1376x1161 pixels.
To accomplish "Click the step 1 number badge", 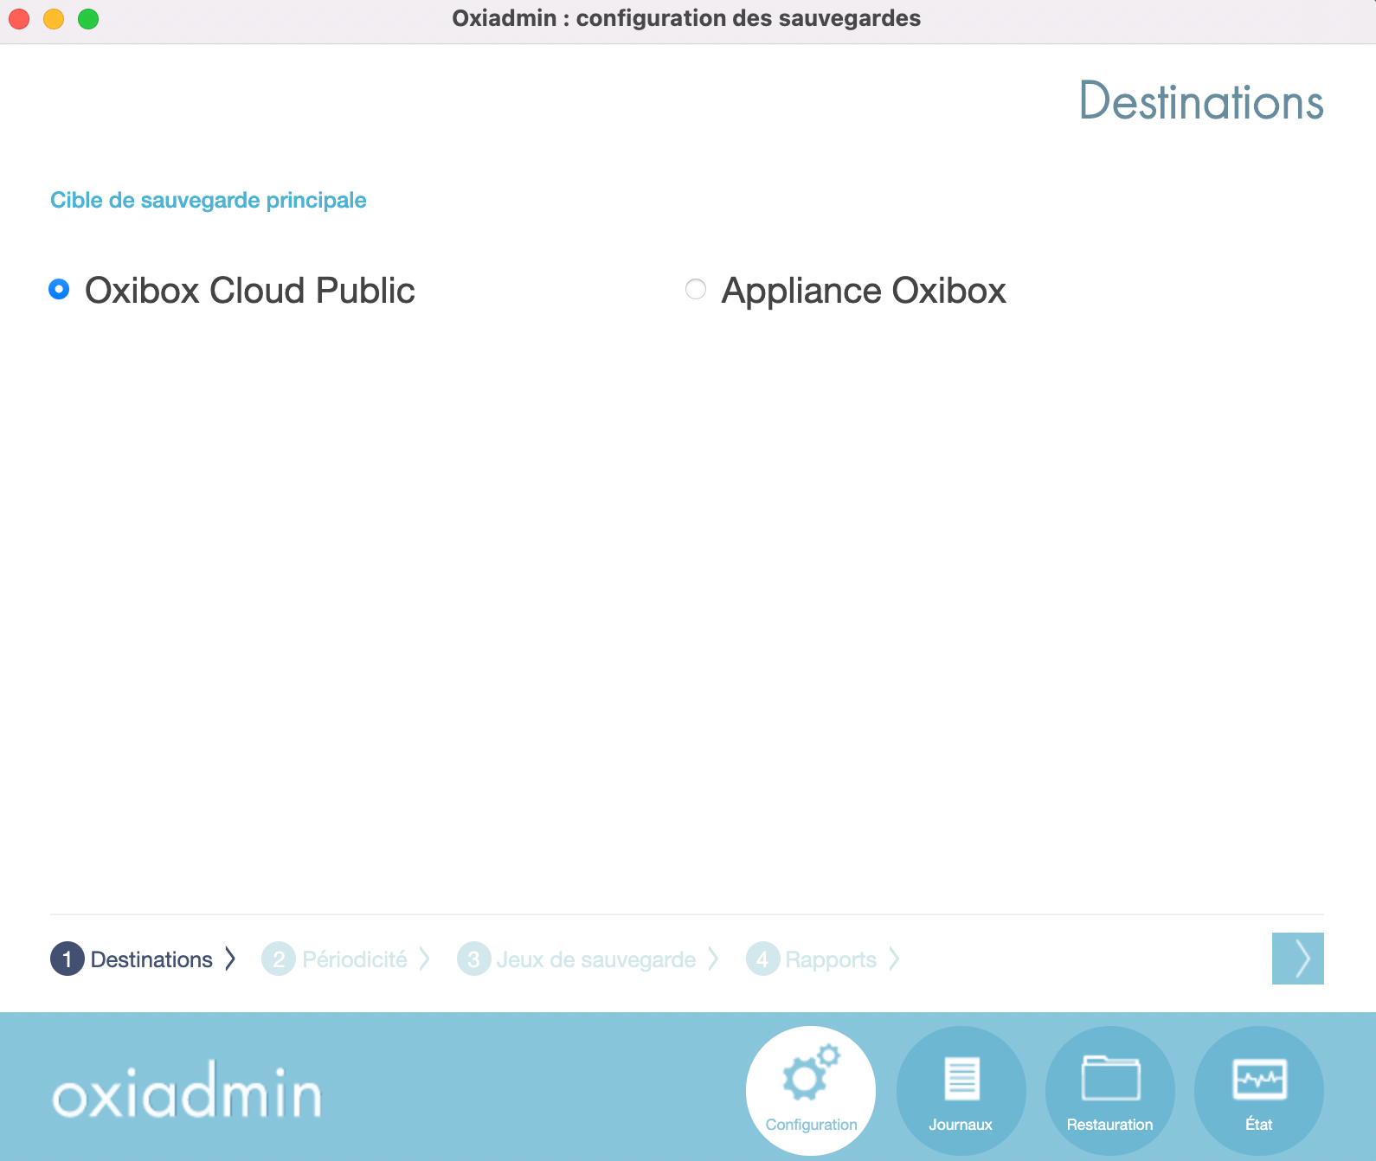I will pos(68,959).
